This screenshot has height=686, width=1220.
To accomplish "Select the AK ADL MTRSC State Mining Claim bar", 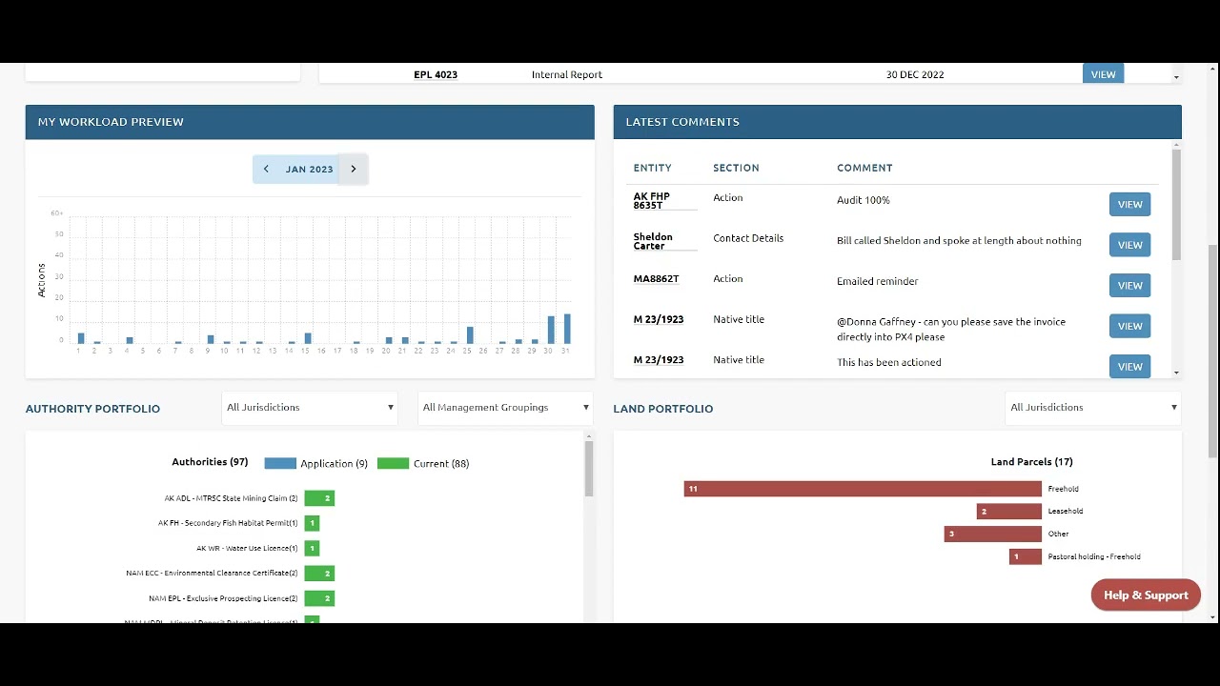I will coord(319,498).
